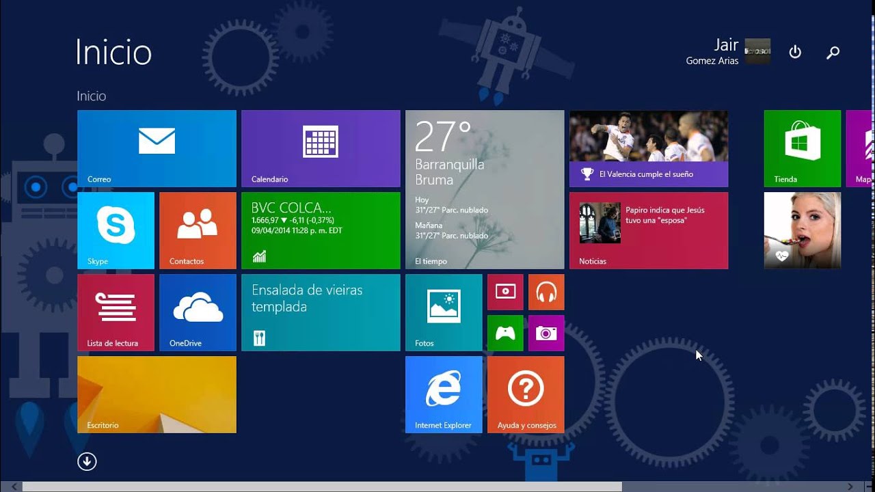Open Jair Gomez Arias account picture
This screenshot has width=875, height=492.
point(759,51)
